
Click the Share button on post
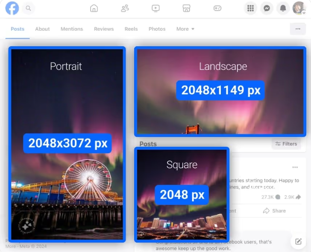pos(274,210)
